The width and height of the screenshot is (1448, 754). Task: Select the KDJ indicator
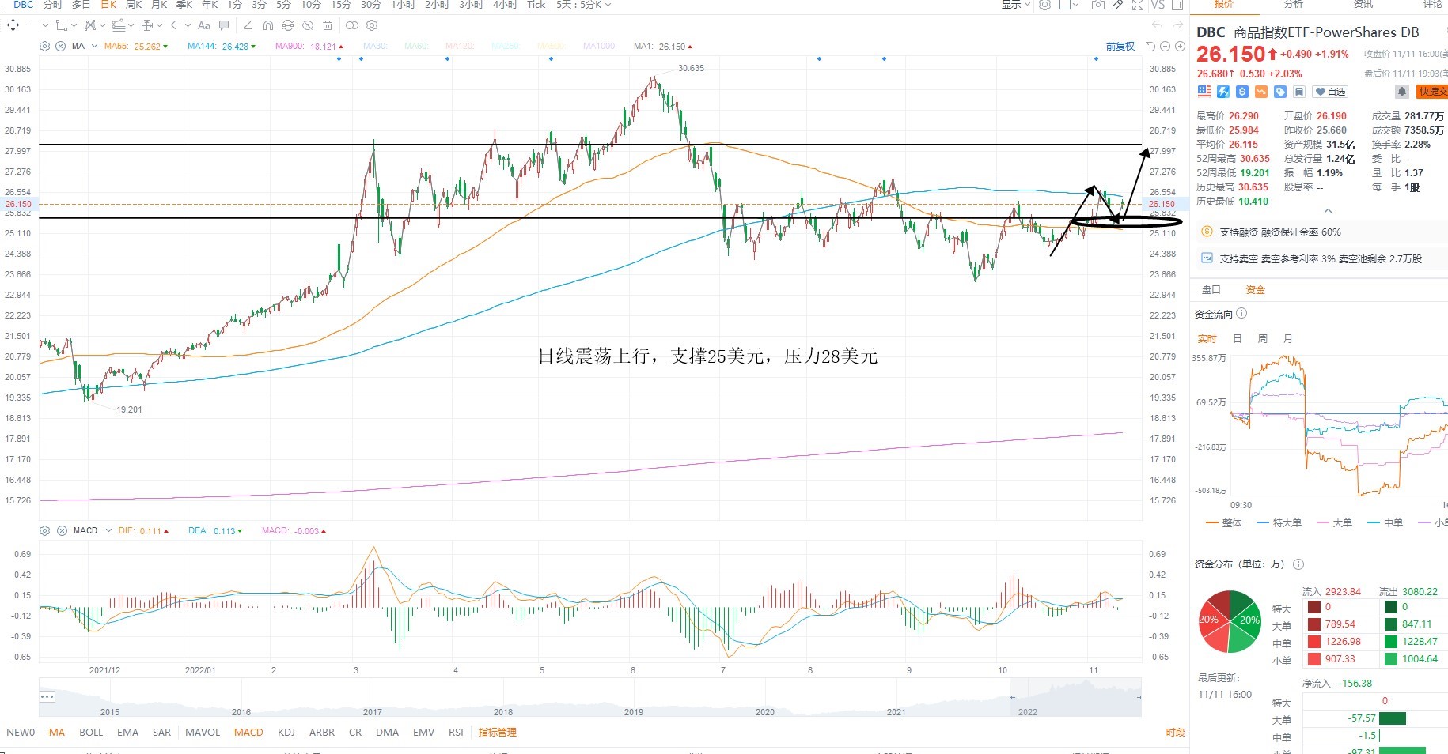(x=286, y=733)
